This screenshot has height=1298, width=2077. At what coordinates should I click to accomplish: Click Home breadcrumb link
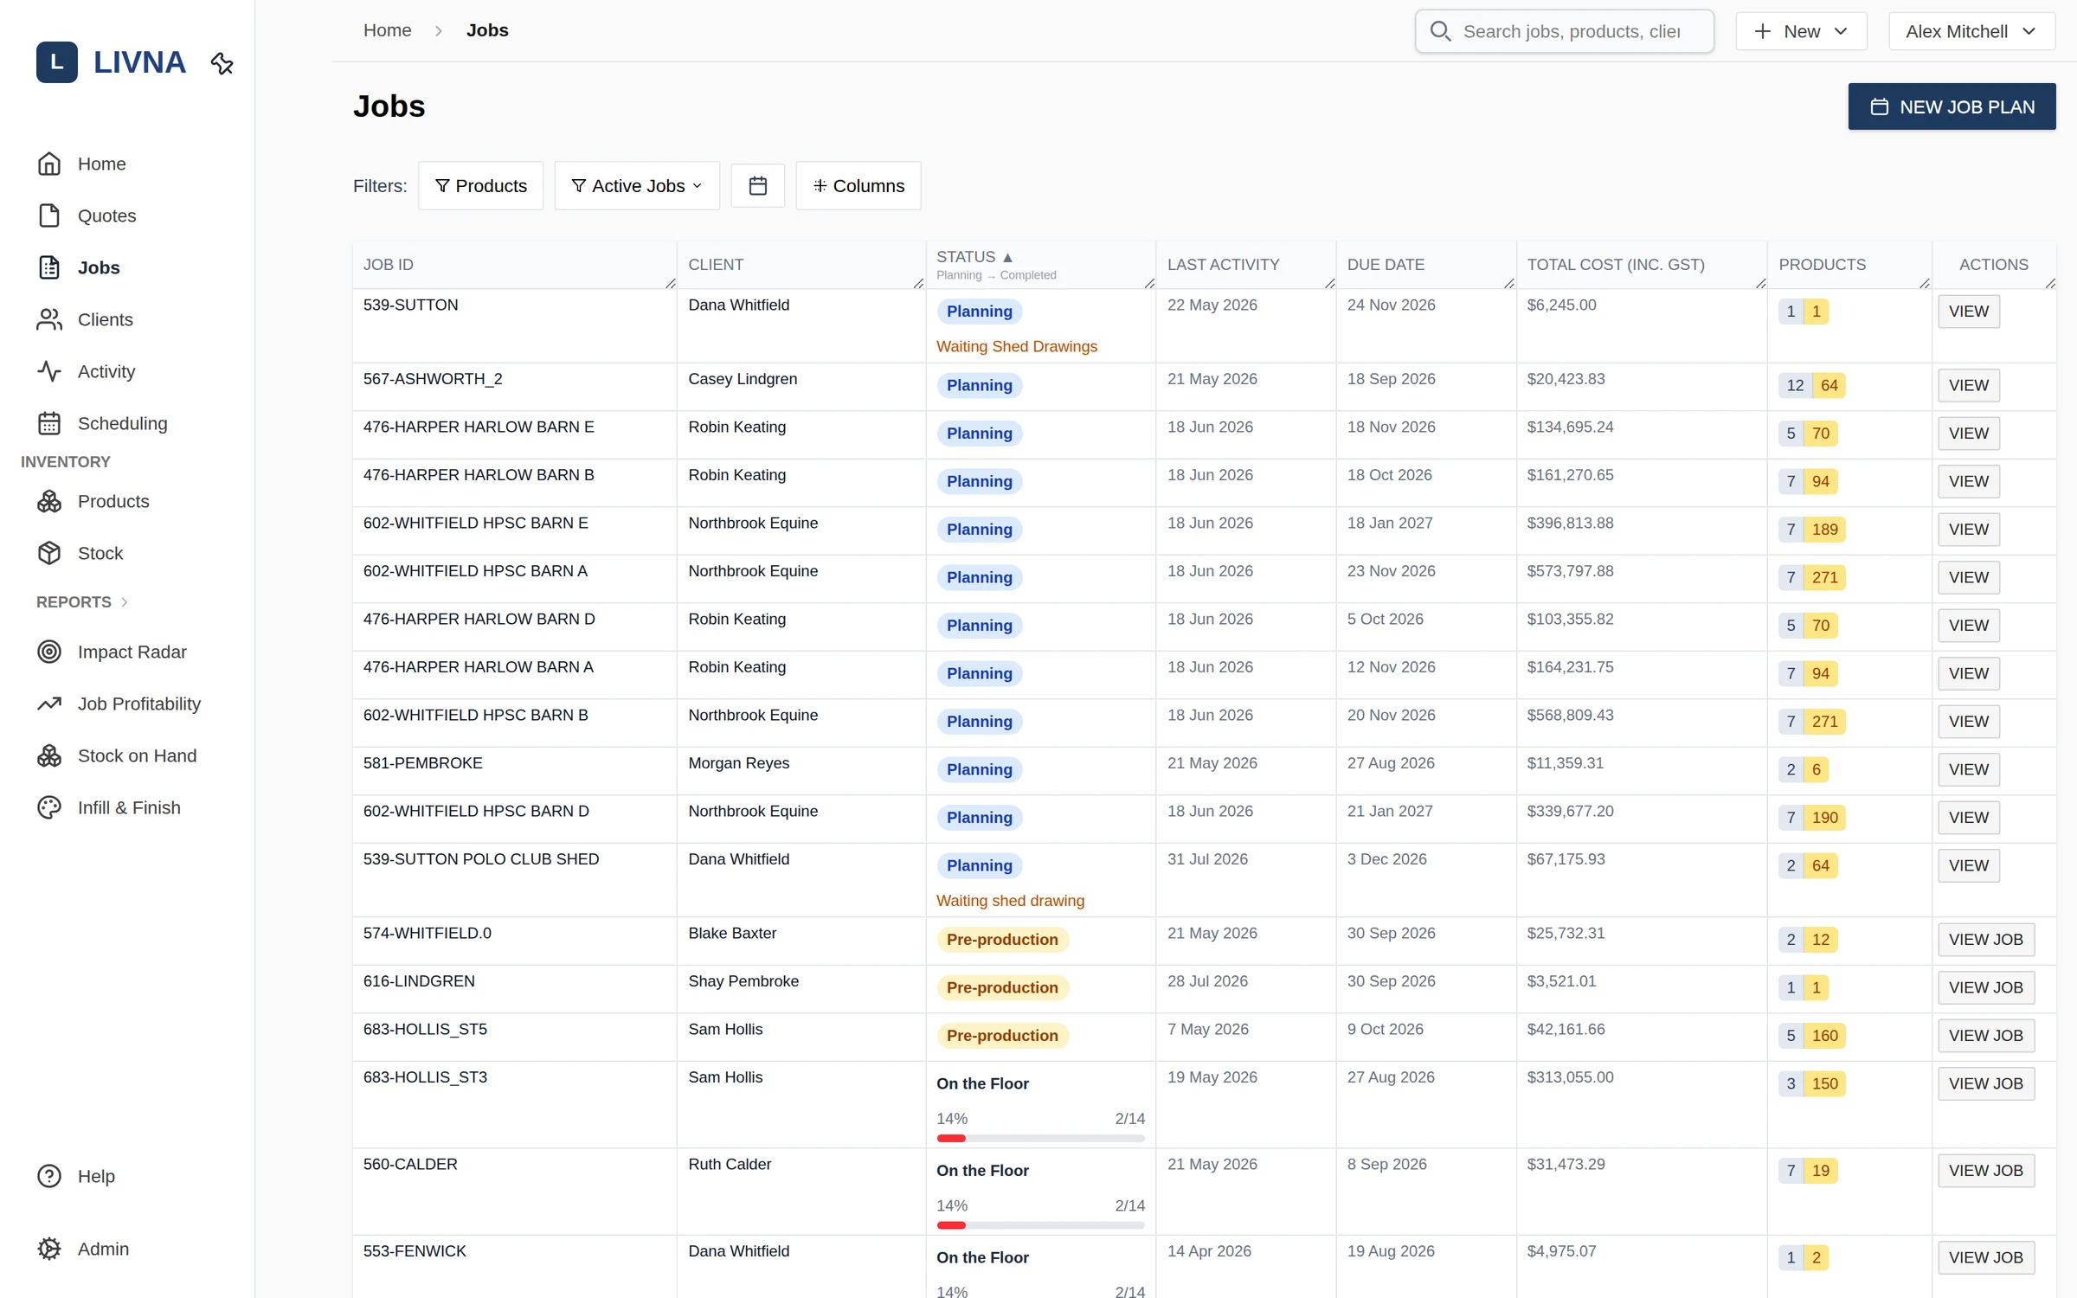(x=387, y=30)
